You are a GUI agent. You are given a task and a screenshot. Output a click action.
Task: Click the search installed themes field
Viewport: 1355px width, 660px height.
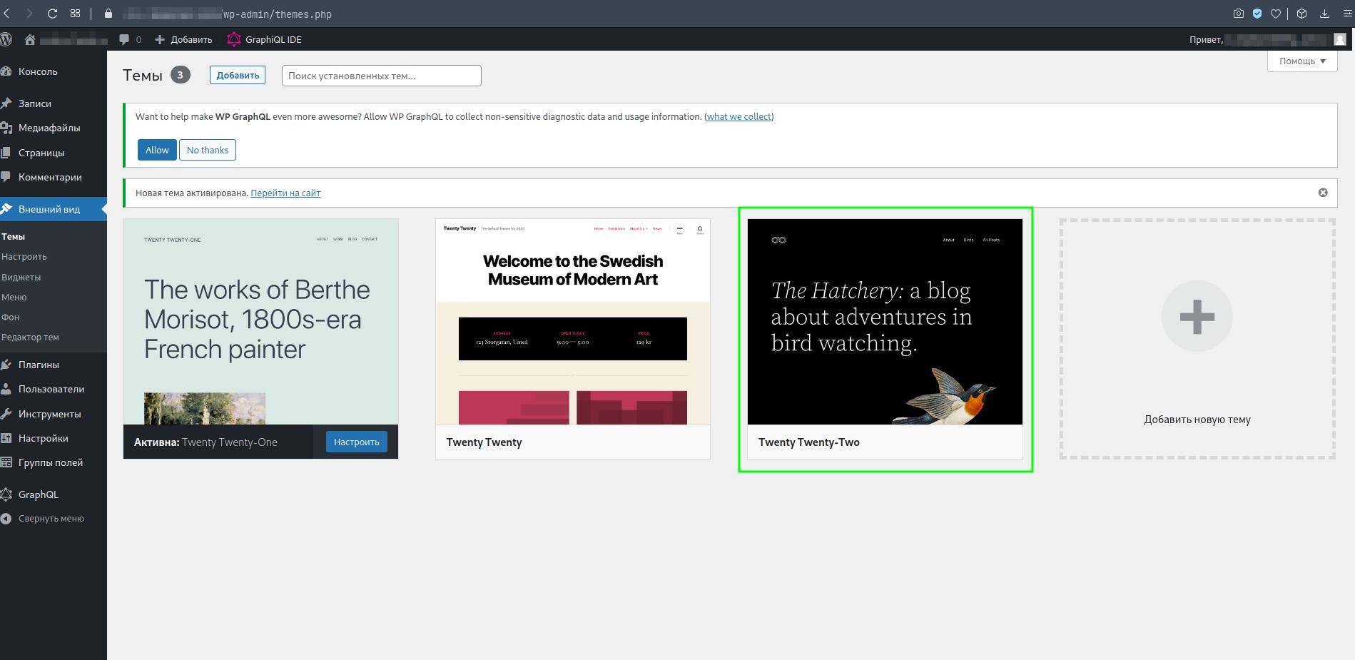click(x=381, y=76)
